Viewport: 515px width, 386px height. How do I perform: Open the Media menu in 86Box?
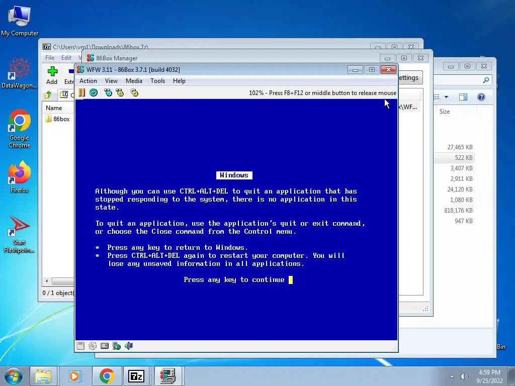(x=134, y=81)
